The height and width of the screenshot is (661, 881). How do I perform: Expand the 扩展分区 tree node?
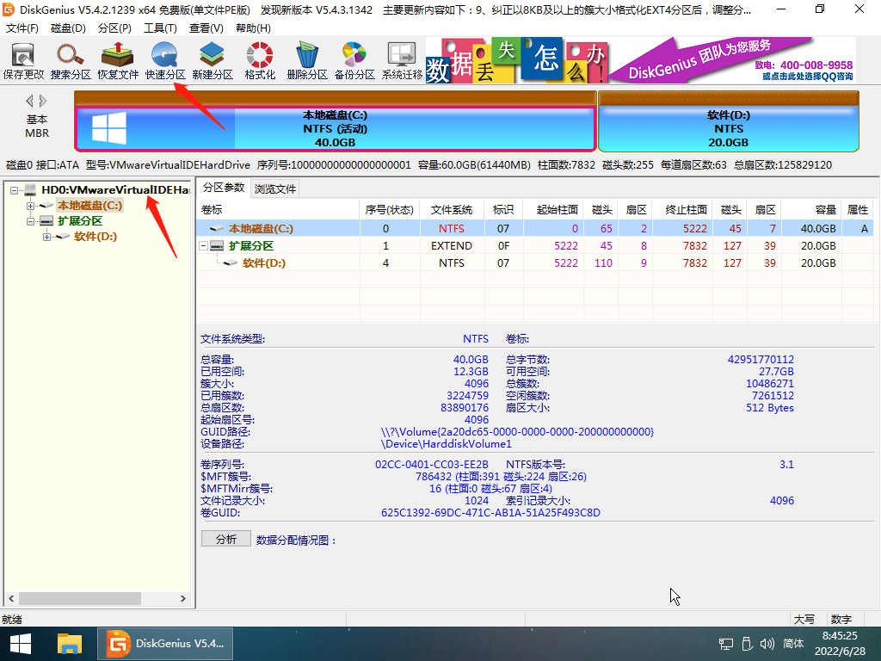(x=29, y=221)
